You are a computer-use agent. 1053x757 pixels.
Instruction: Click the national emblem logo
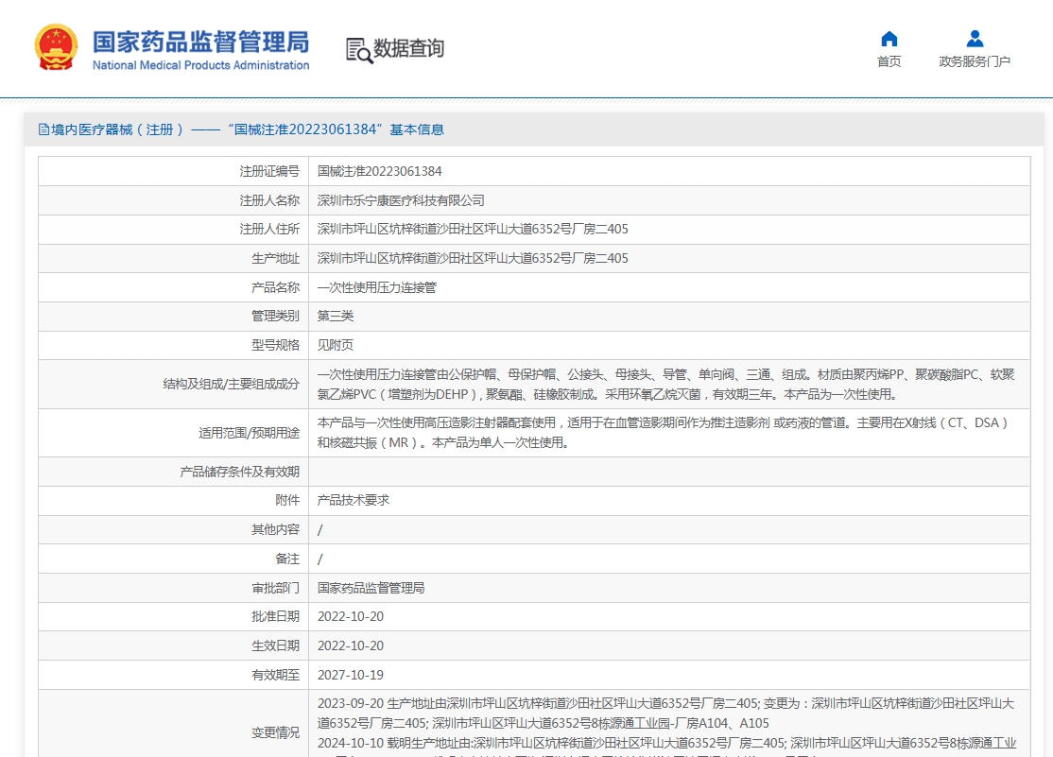pyautogui.click(x=56, y=47)
